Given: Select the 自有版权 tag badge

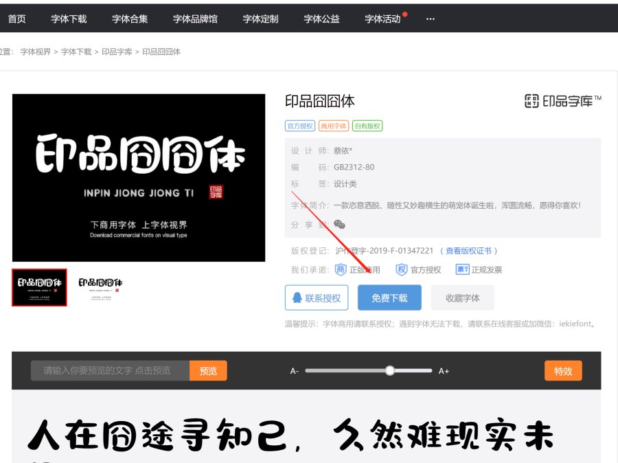Looking at the screenshot, I should pyautogui.click(x=368, y=126).
